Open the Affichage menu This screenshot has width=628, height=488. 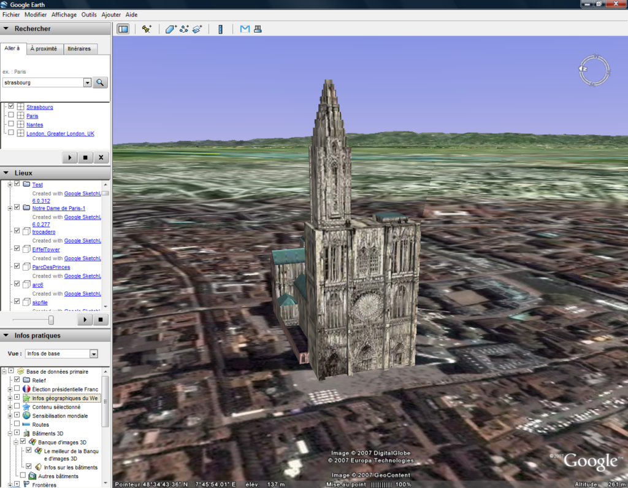[x=64, y=15]
